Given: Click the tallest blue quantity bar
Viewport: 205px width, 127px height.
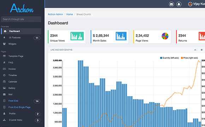Looking at the screenshot, I should coord(81,93).
